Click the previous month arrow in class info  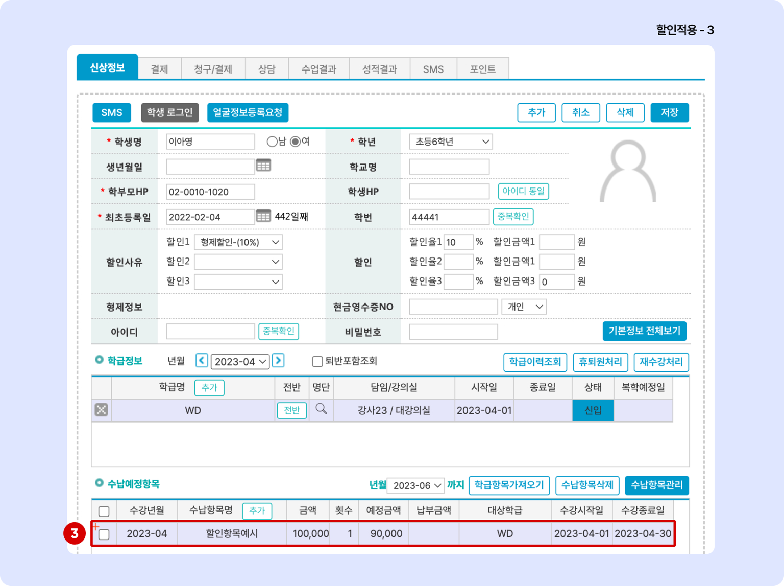coord(202,361)
